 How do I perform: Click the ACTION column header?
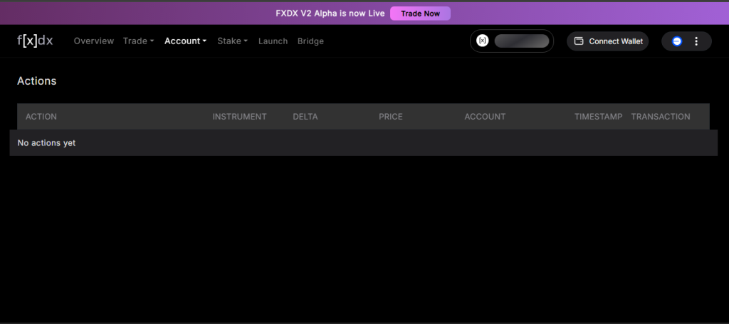point(41,117)
